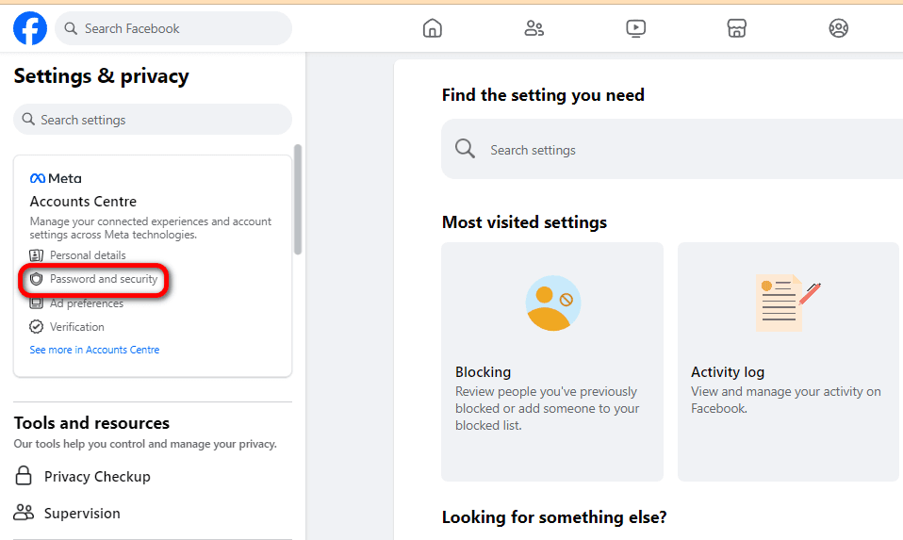Click the magnifier icon in Search Facebook
This screenshot has height=540, width=903.
[x=71, y=28]
